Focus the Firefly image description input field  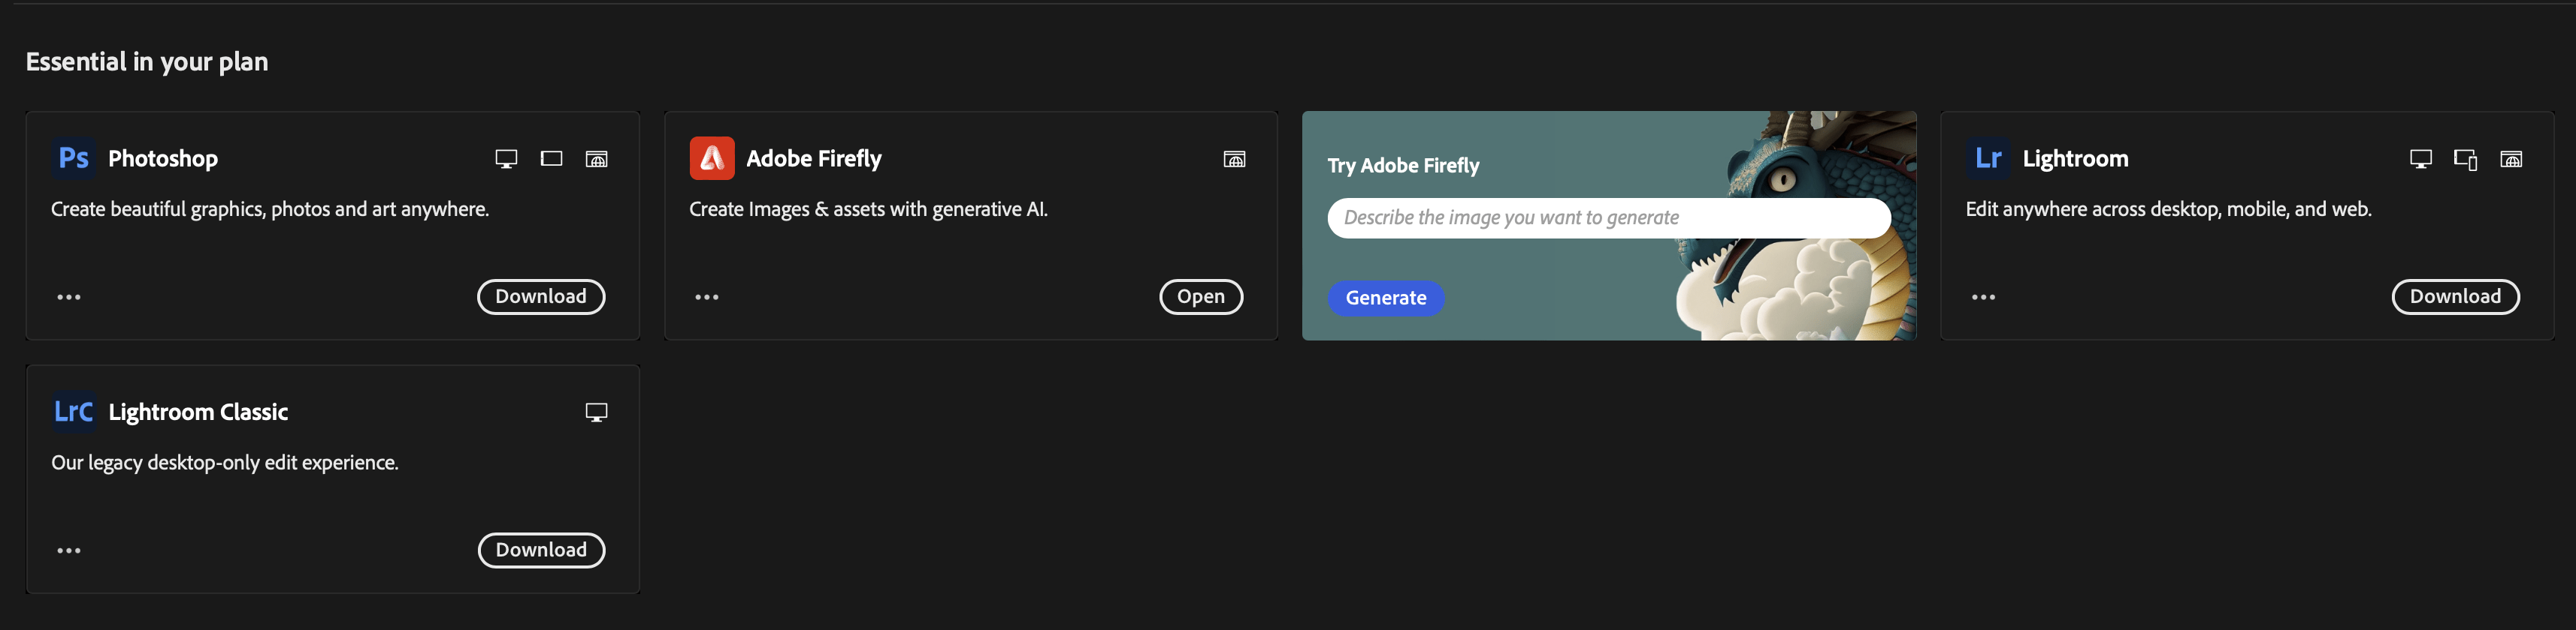coord(1609,217)
